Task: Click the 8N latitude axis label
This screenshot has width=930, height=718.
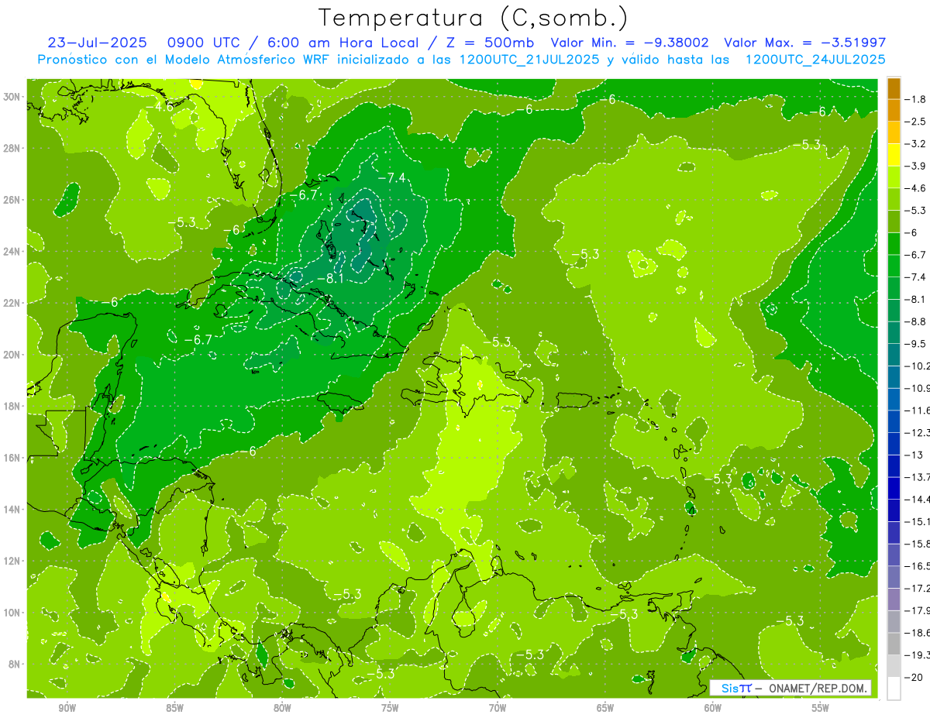Action: pyautogui.click(x=15, y=664)
